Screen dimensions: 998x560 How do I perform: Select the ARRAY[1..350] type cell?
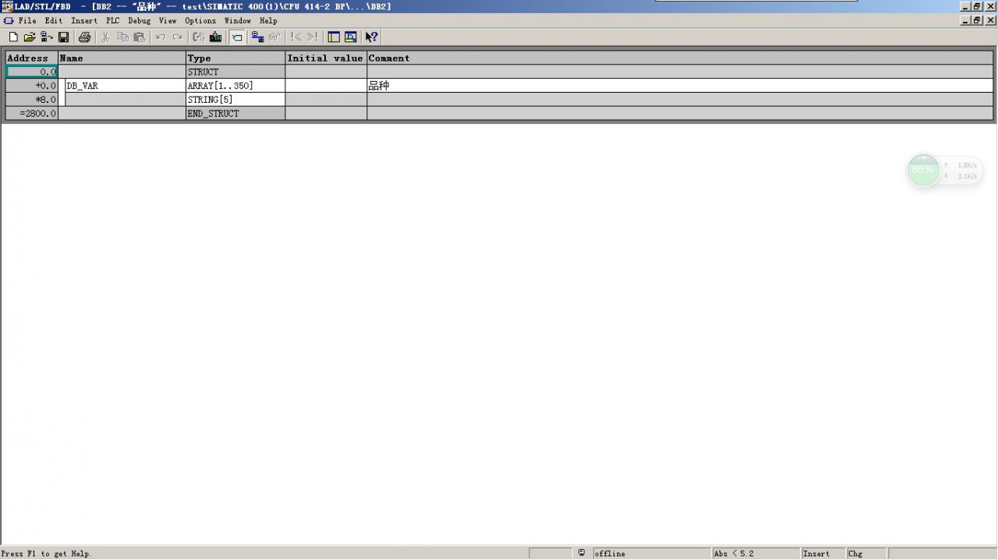pyautogui.click(x=235, y=86)
